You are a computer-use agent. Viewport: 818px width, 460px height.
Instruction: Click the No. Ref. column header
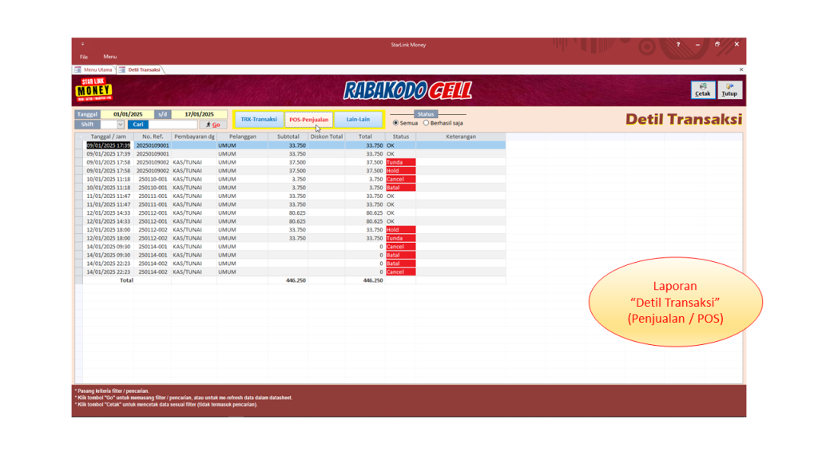pyautogui.click(x=153, y=137)
